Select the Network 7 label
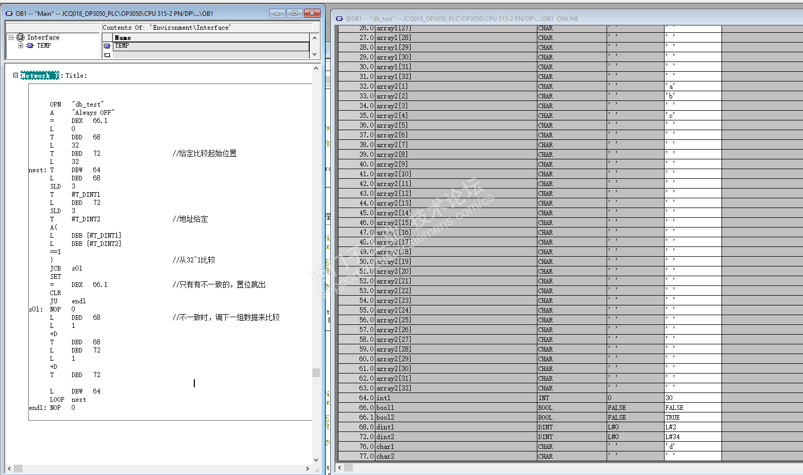This screenshot has width=803, height=475. (x=39, y=76)
